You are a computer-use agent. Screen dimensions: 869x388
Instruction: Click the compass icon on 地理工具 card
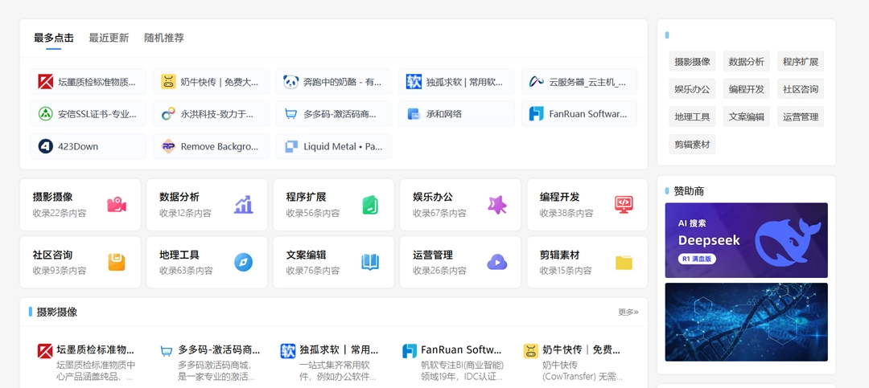coord(243,262)
